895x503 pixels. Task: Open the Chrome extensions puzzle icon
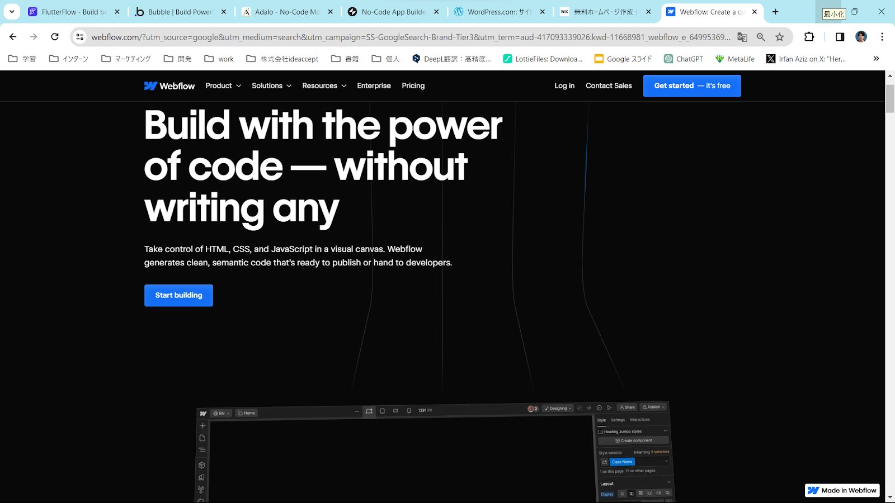(x=809, y=37)
